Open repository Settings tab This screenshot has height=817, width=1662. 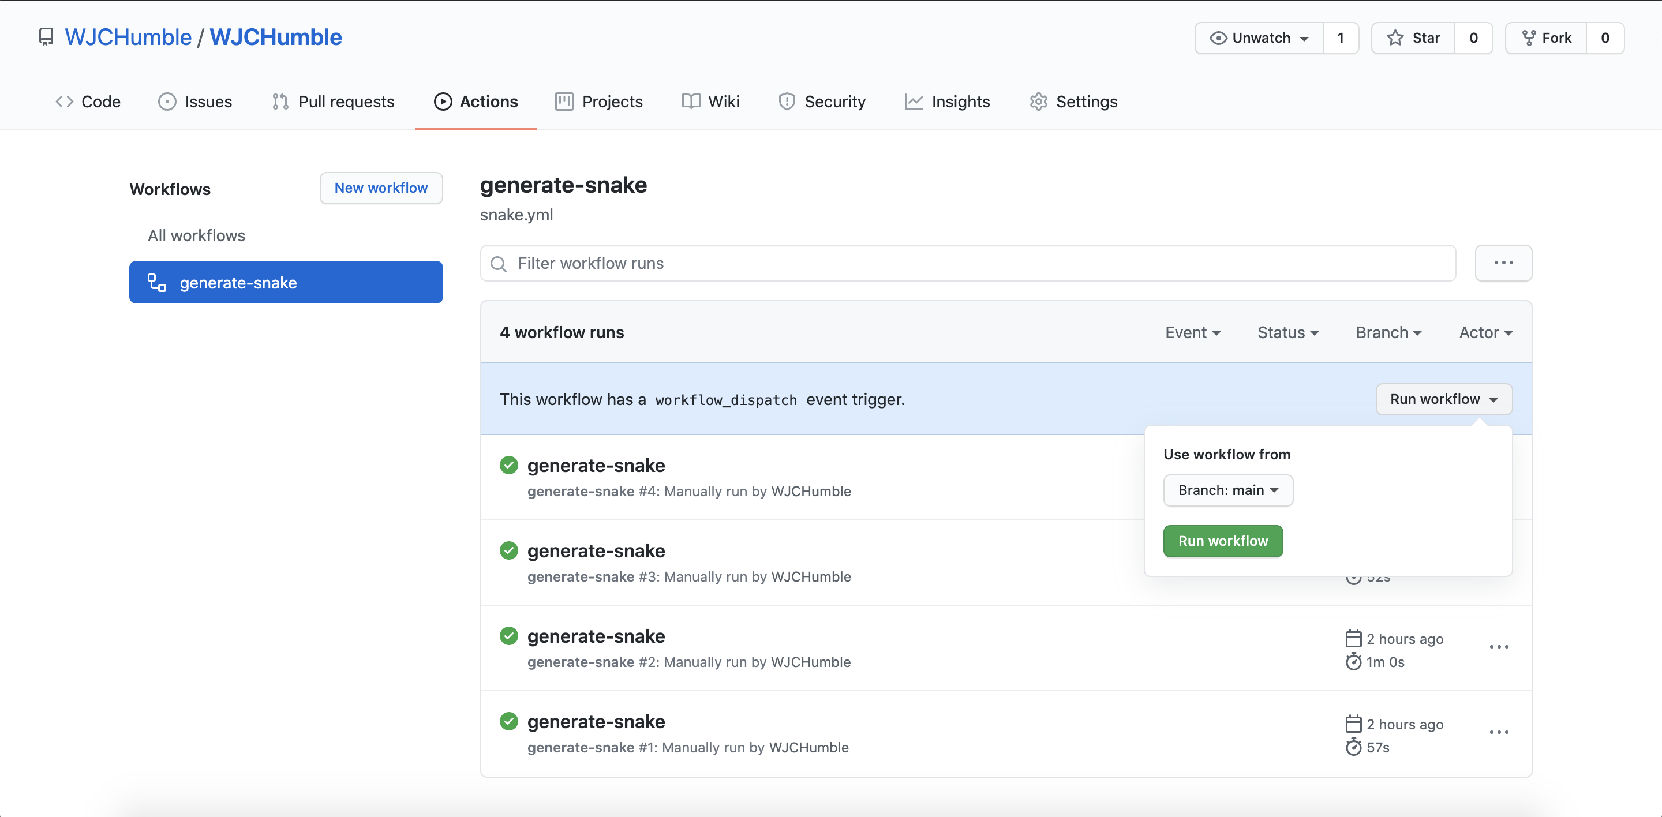coord(1073,102)
